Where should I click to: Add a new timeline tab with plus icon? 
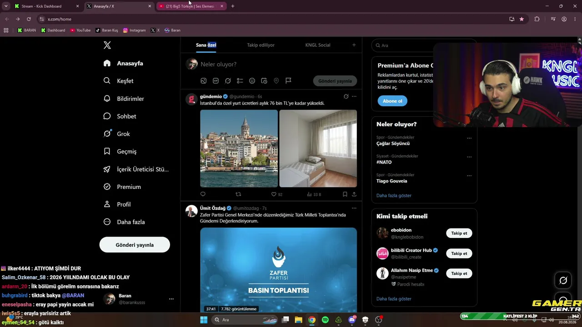tap(354, 45)
